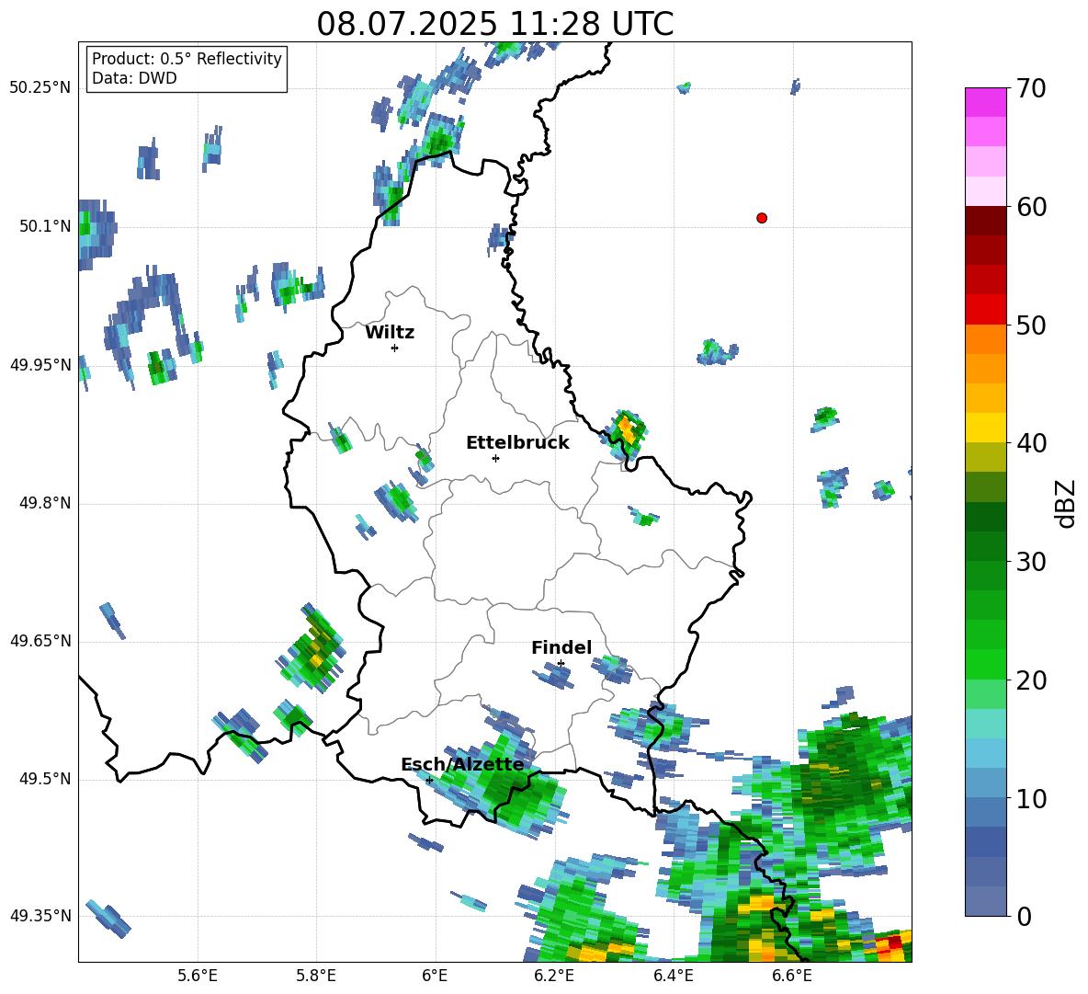Click the Ettelbruck city label
The height and width of the screenshot is (994, 1088).
click(x=517, y=443)
